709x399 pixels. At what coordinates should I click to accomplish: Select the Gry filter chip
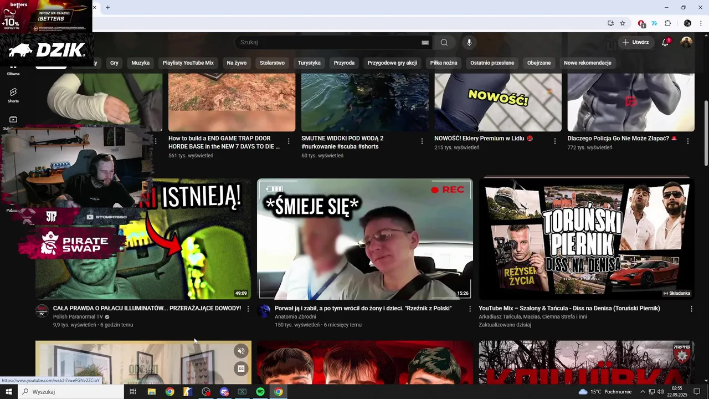click(114, 63)
